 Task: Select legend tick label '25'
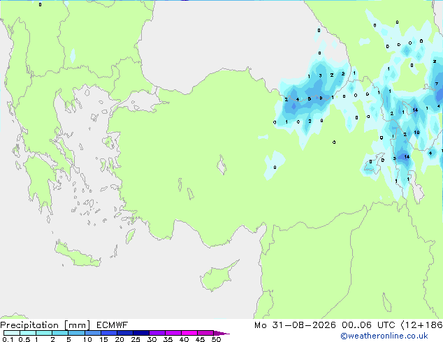(x=136, y=339)
